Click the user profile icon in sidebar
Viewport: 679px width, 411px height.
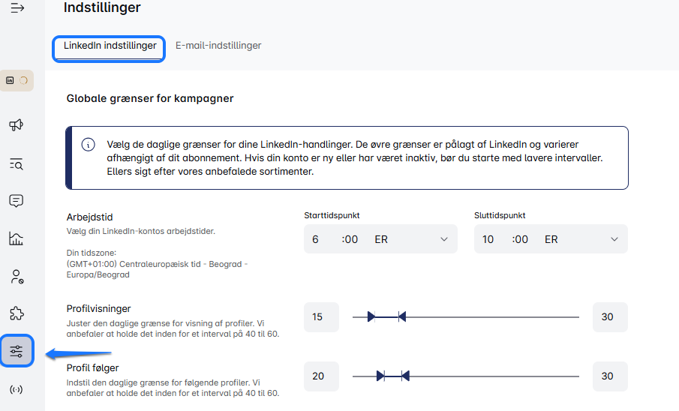point(17,276)
